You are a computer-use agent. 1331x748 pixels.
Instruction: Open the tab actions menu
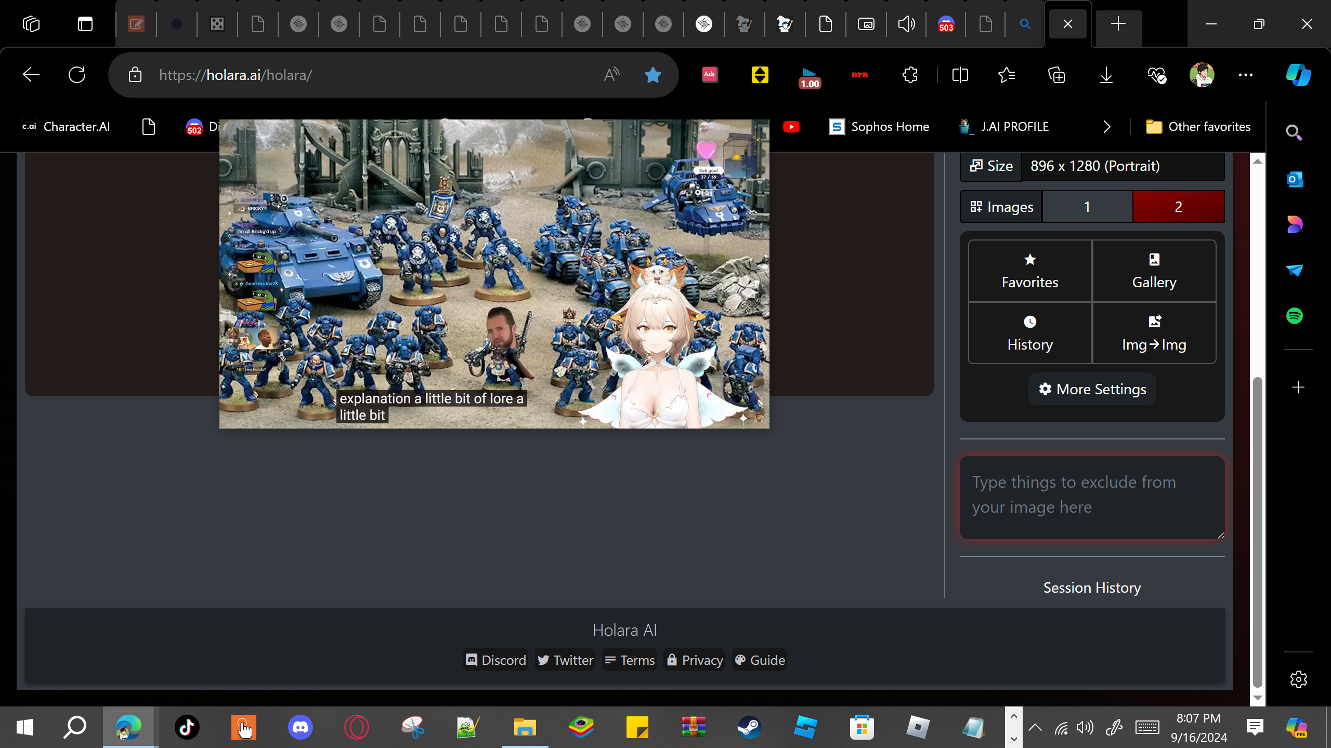click(85, 24)
